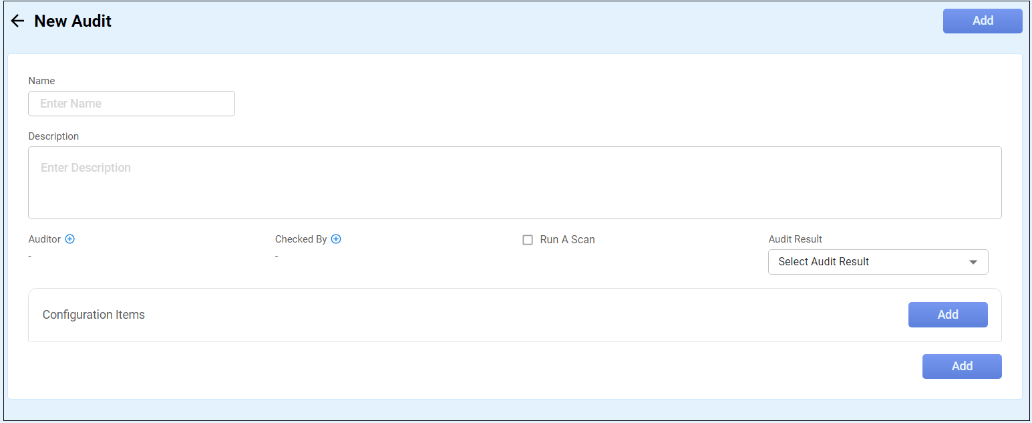Click the plus icon next to Checked By
1032x423 pixels.
336,239
